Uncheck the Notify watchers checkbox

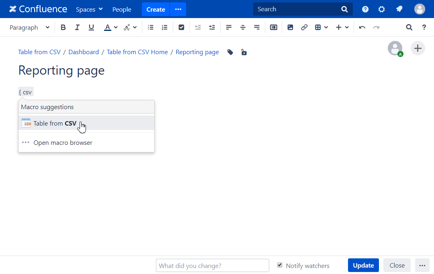280,265
